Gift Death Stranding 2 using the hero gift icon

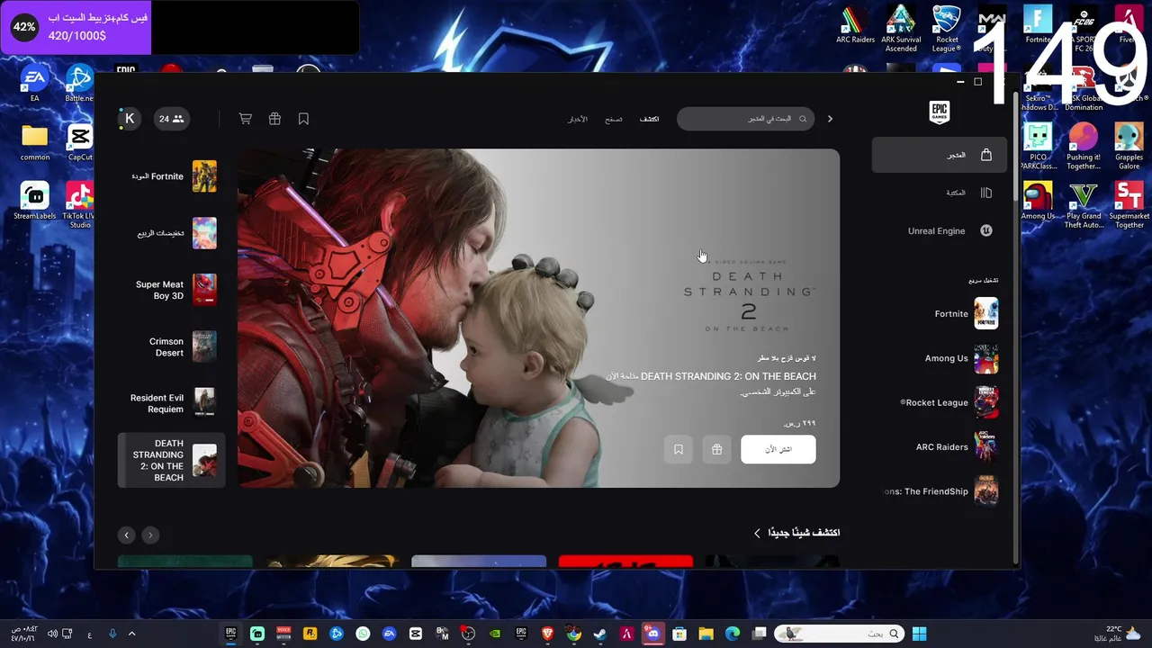[716, 449]
